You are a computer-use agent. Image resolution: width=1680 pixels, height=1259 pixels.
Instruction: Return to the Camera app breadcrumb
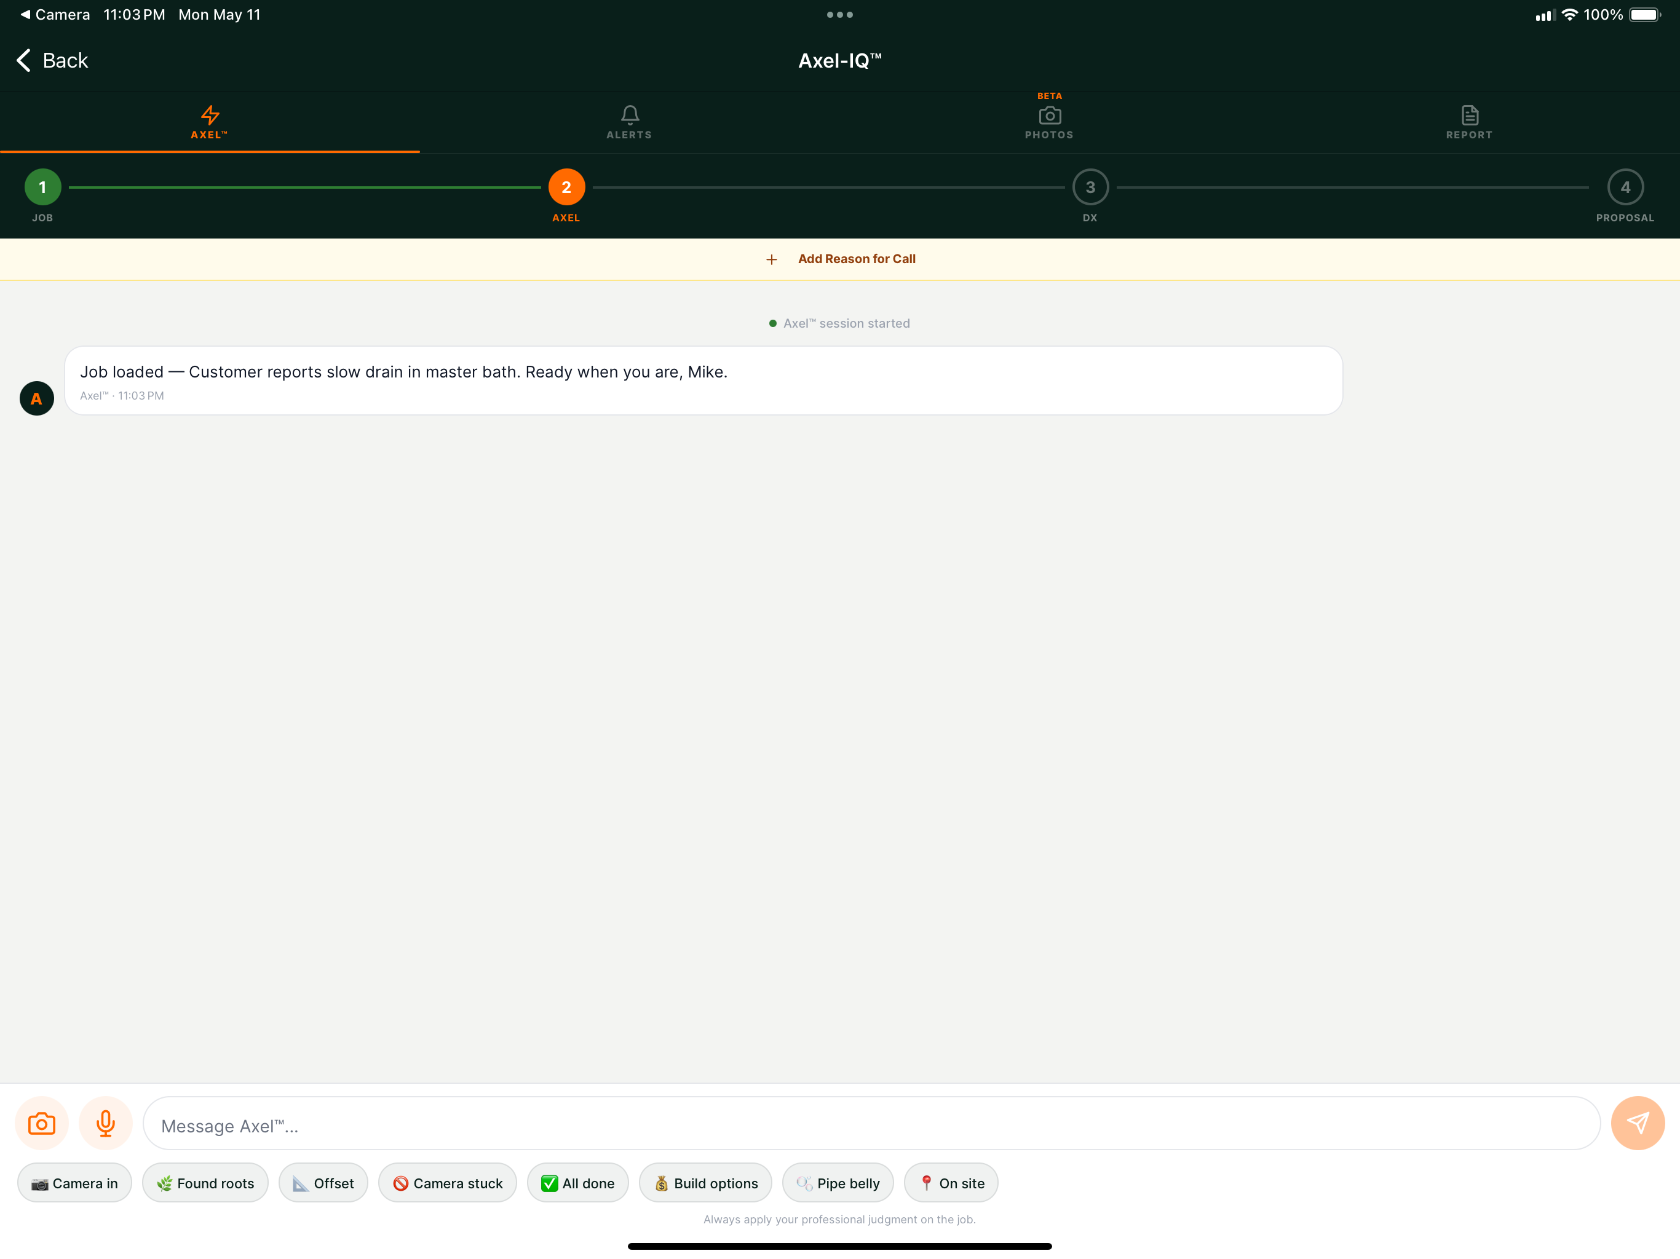(x=55, y=14)
